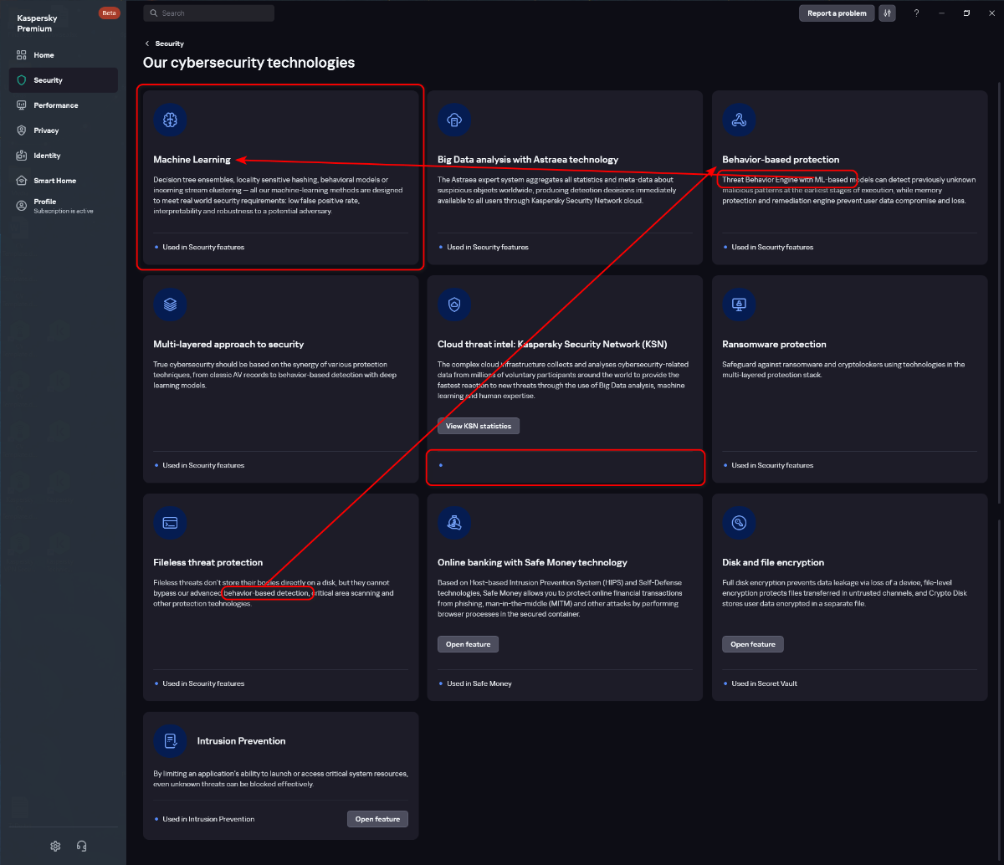
Task: Click Used in Safe Money label
Action: [479, 683]
